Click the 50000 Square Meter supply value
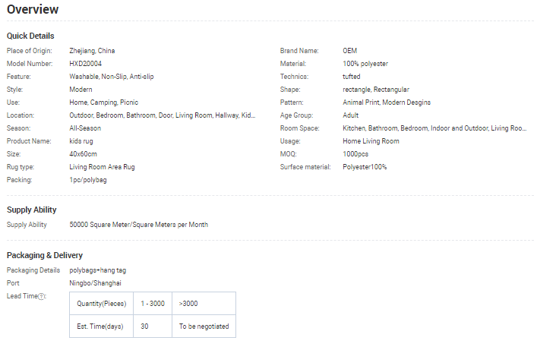 click(x=138, y=225)
